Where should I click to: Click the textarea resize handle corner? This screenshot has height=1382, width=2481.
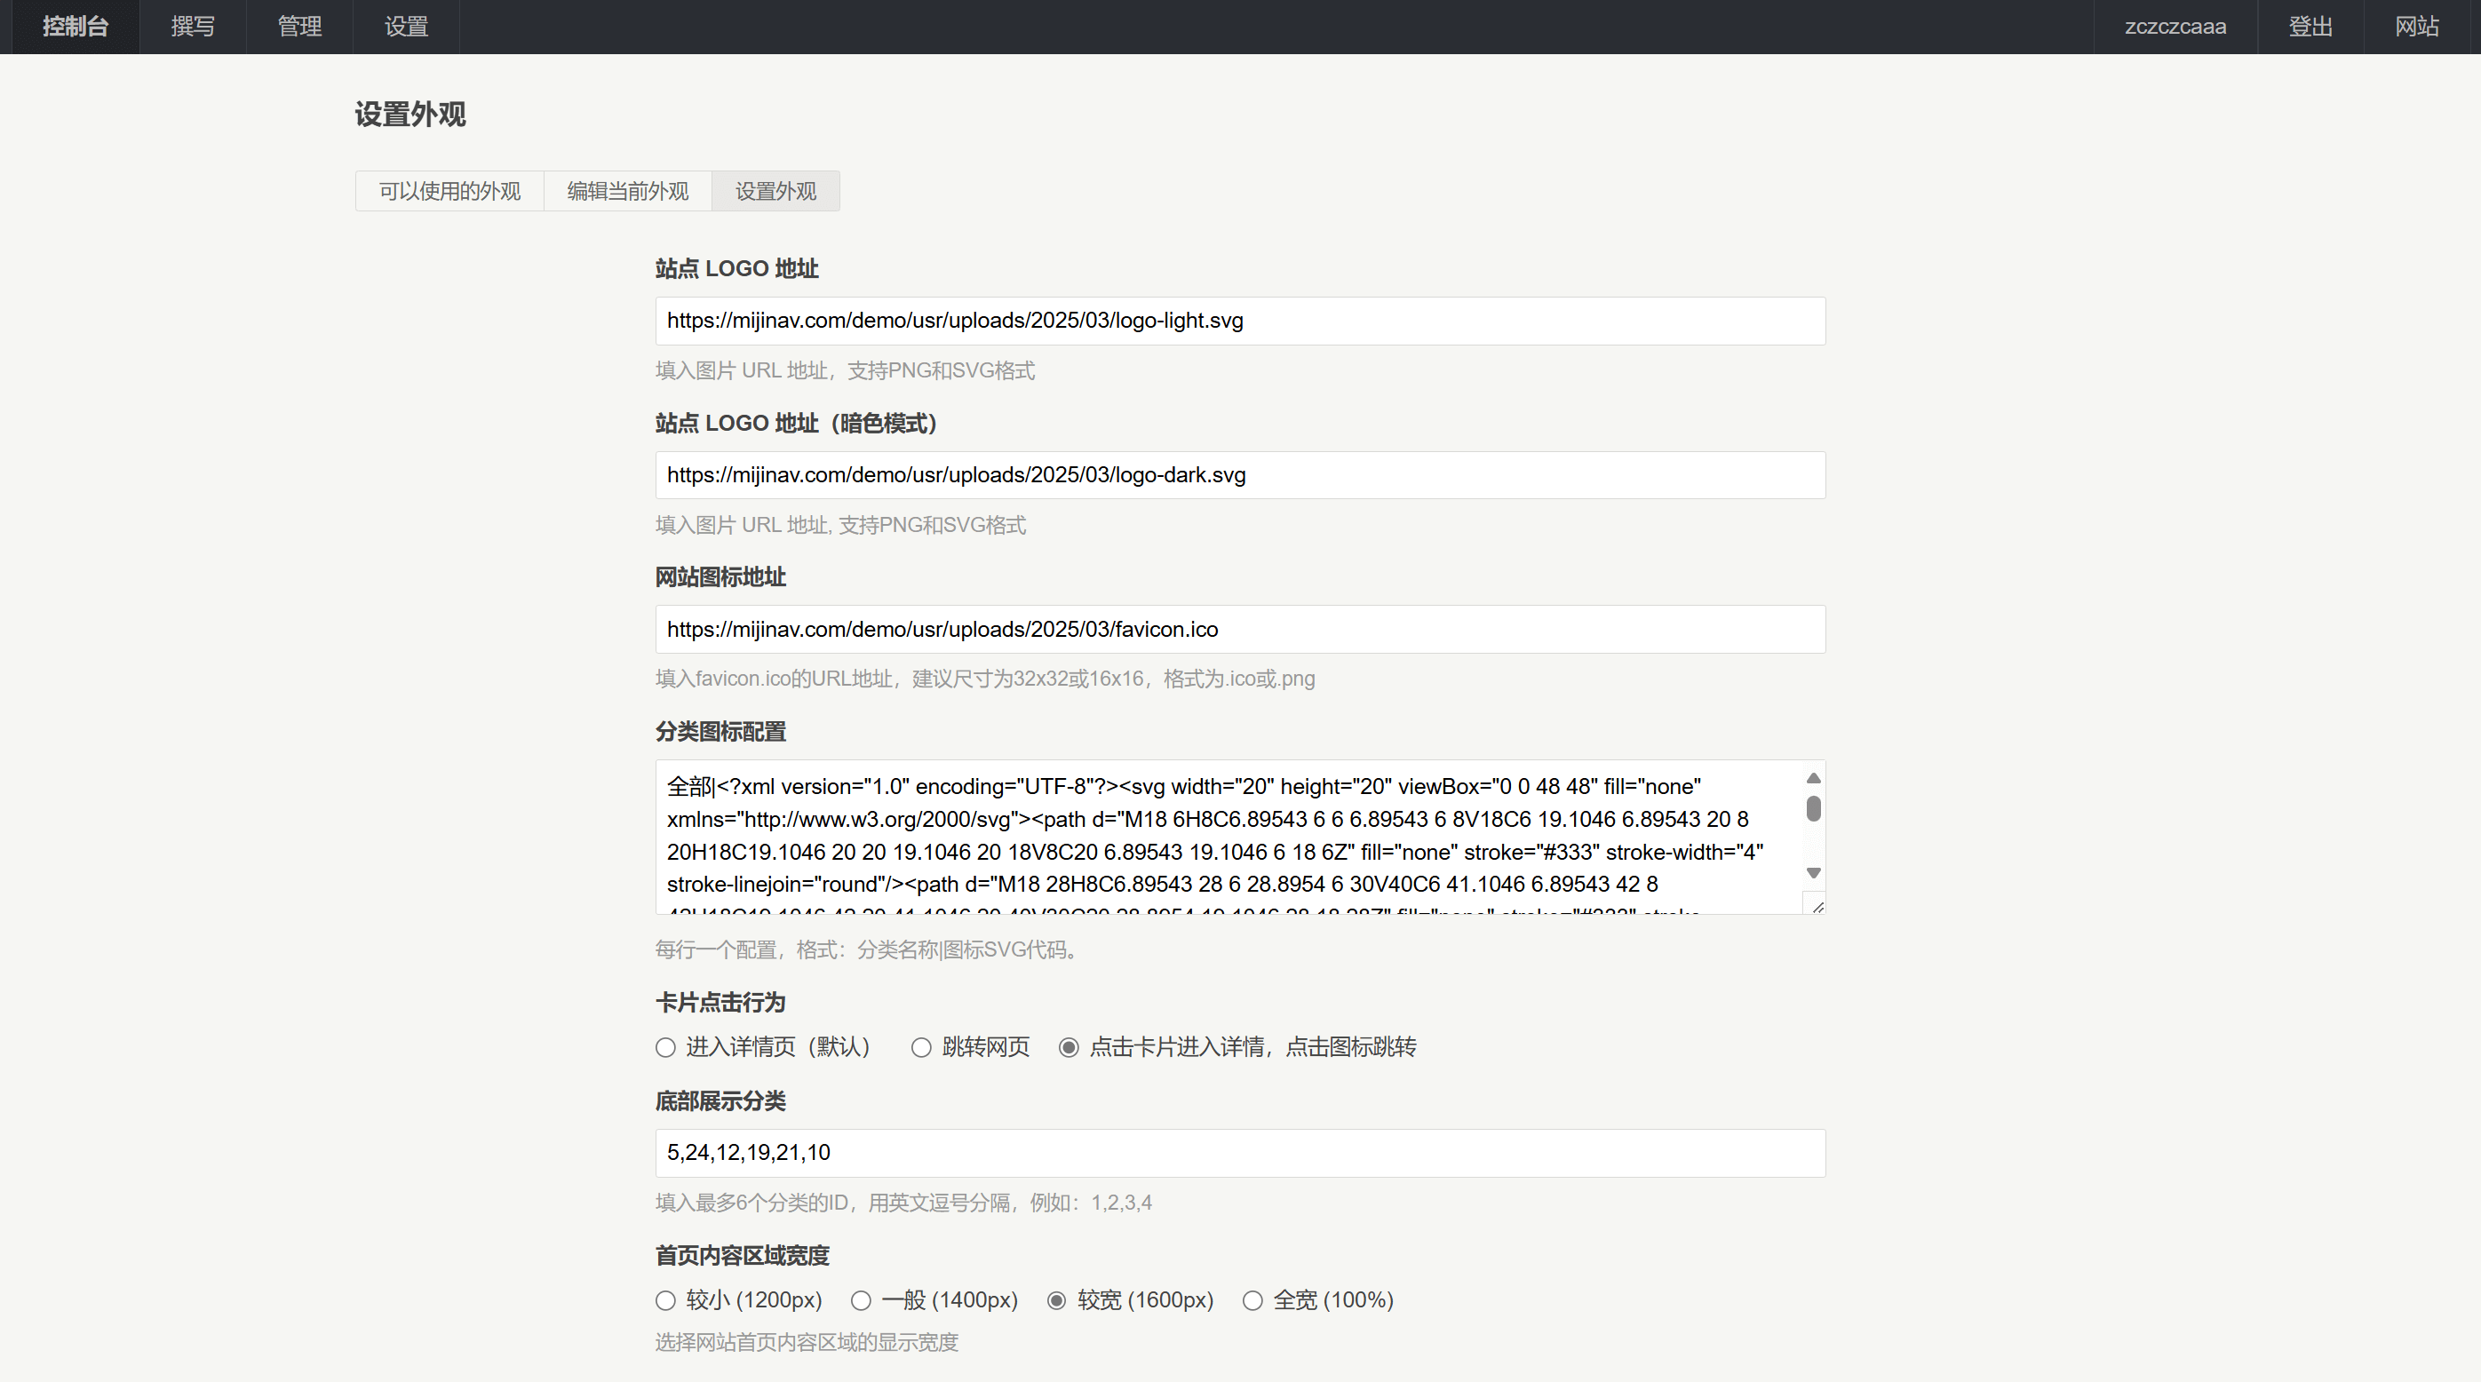pyautogui.click(x=1817, y=906)
